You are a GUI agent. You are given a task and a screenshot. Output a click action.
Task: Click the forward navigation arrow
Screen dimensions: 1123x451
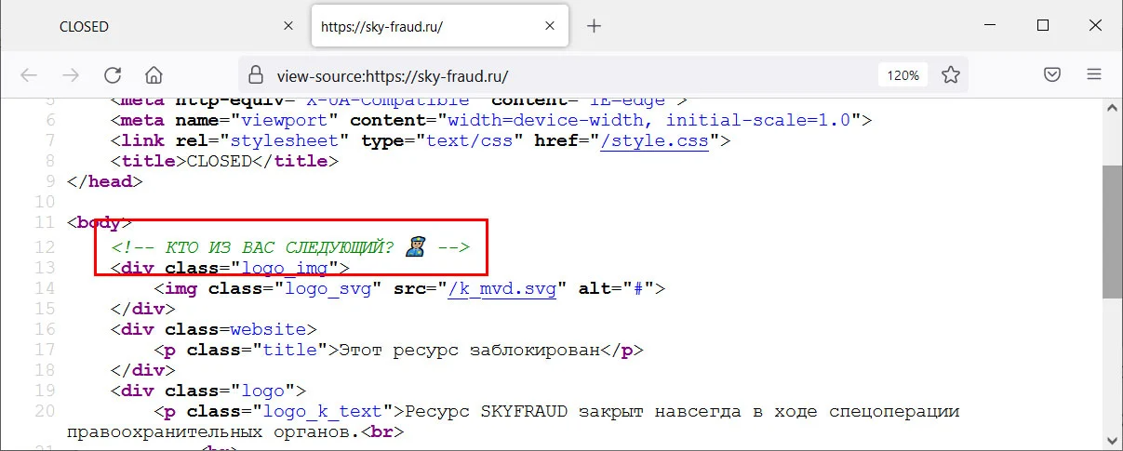71,75
